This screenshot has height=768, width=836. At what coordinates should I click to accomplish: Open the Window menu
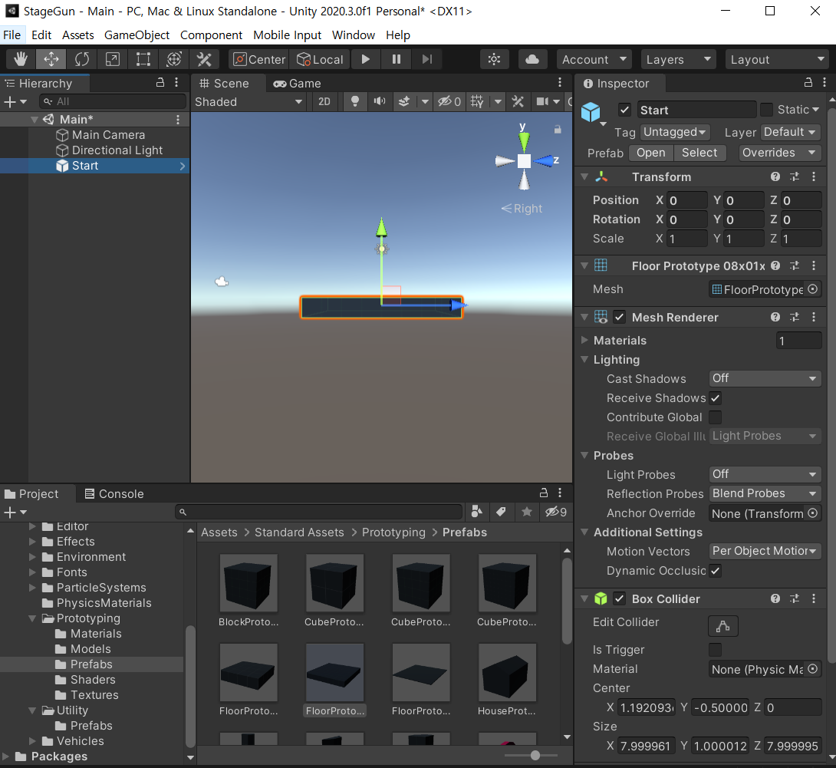click(354, 35)
